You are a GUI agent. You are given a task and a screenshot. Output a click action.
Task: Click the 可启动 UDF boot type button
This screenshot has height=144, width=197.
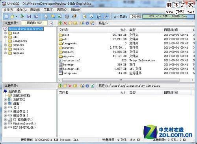click(x=34, y=23)
